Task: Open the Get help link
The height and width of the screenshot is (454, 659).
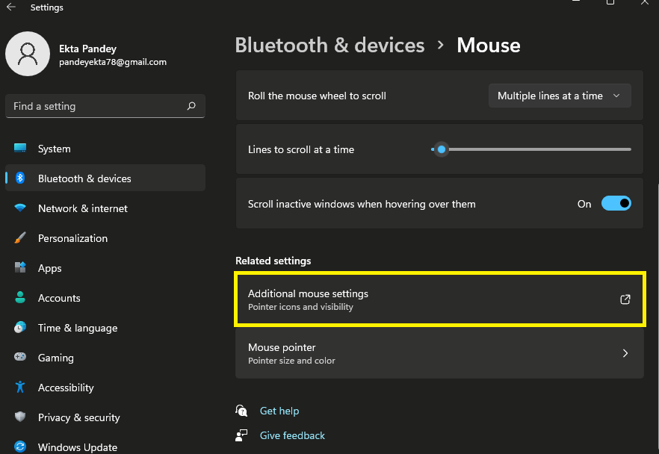Action: (x=279, y=411)
